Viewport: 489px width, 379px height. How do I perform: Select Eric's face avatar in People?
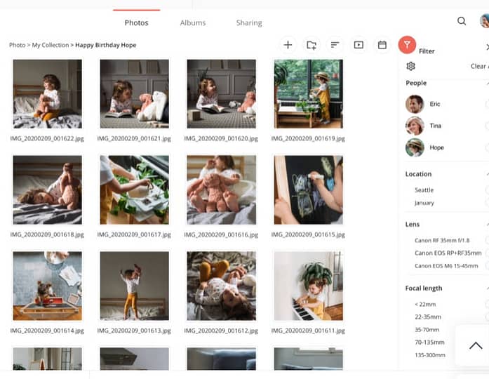point(415,104)
